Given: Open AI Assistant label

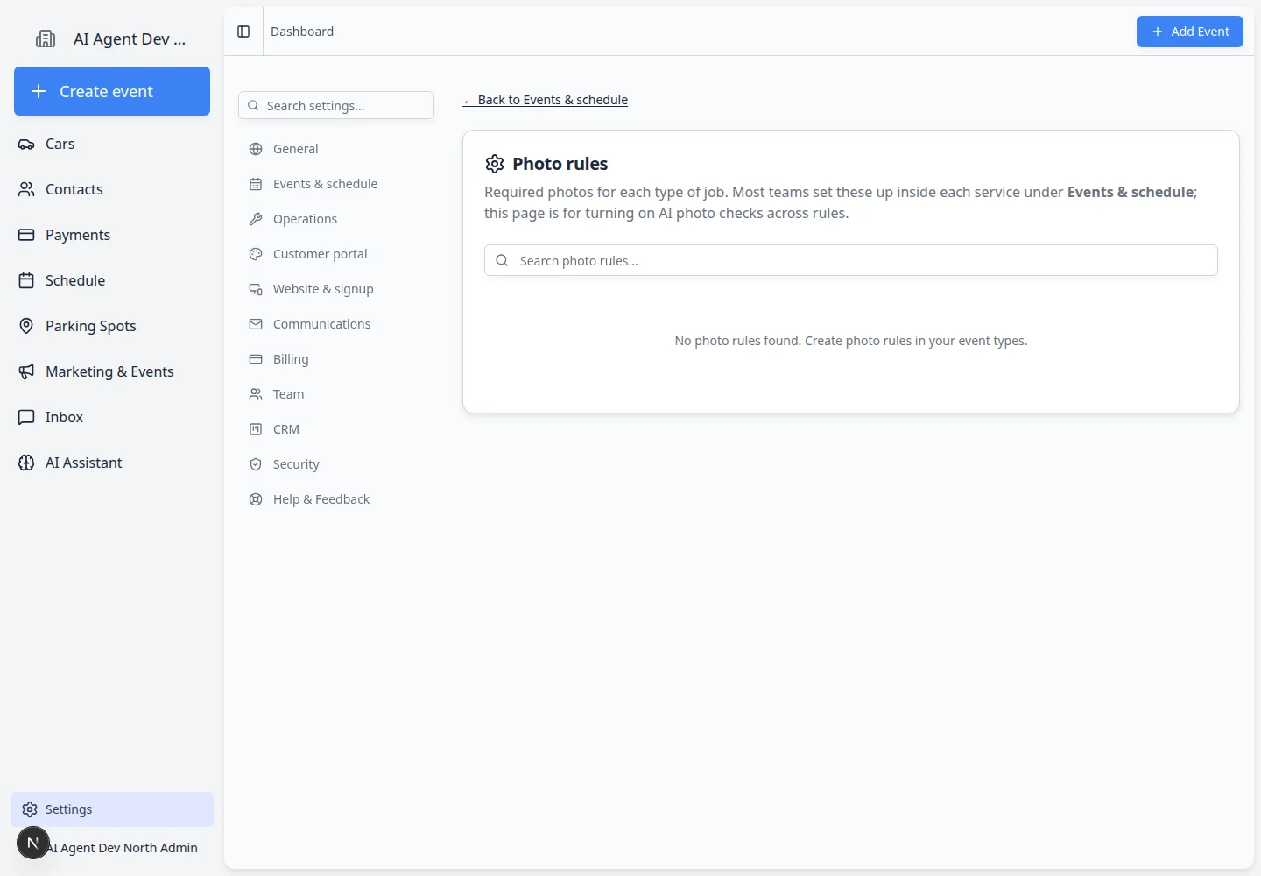Looking at the screenshot, I should [84, 463].
